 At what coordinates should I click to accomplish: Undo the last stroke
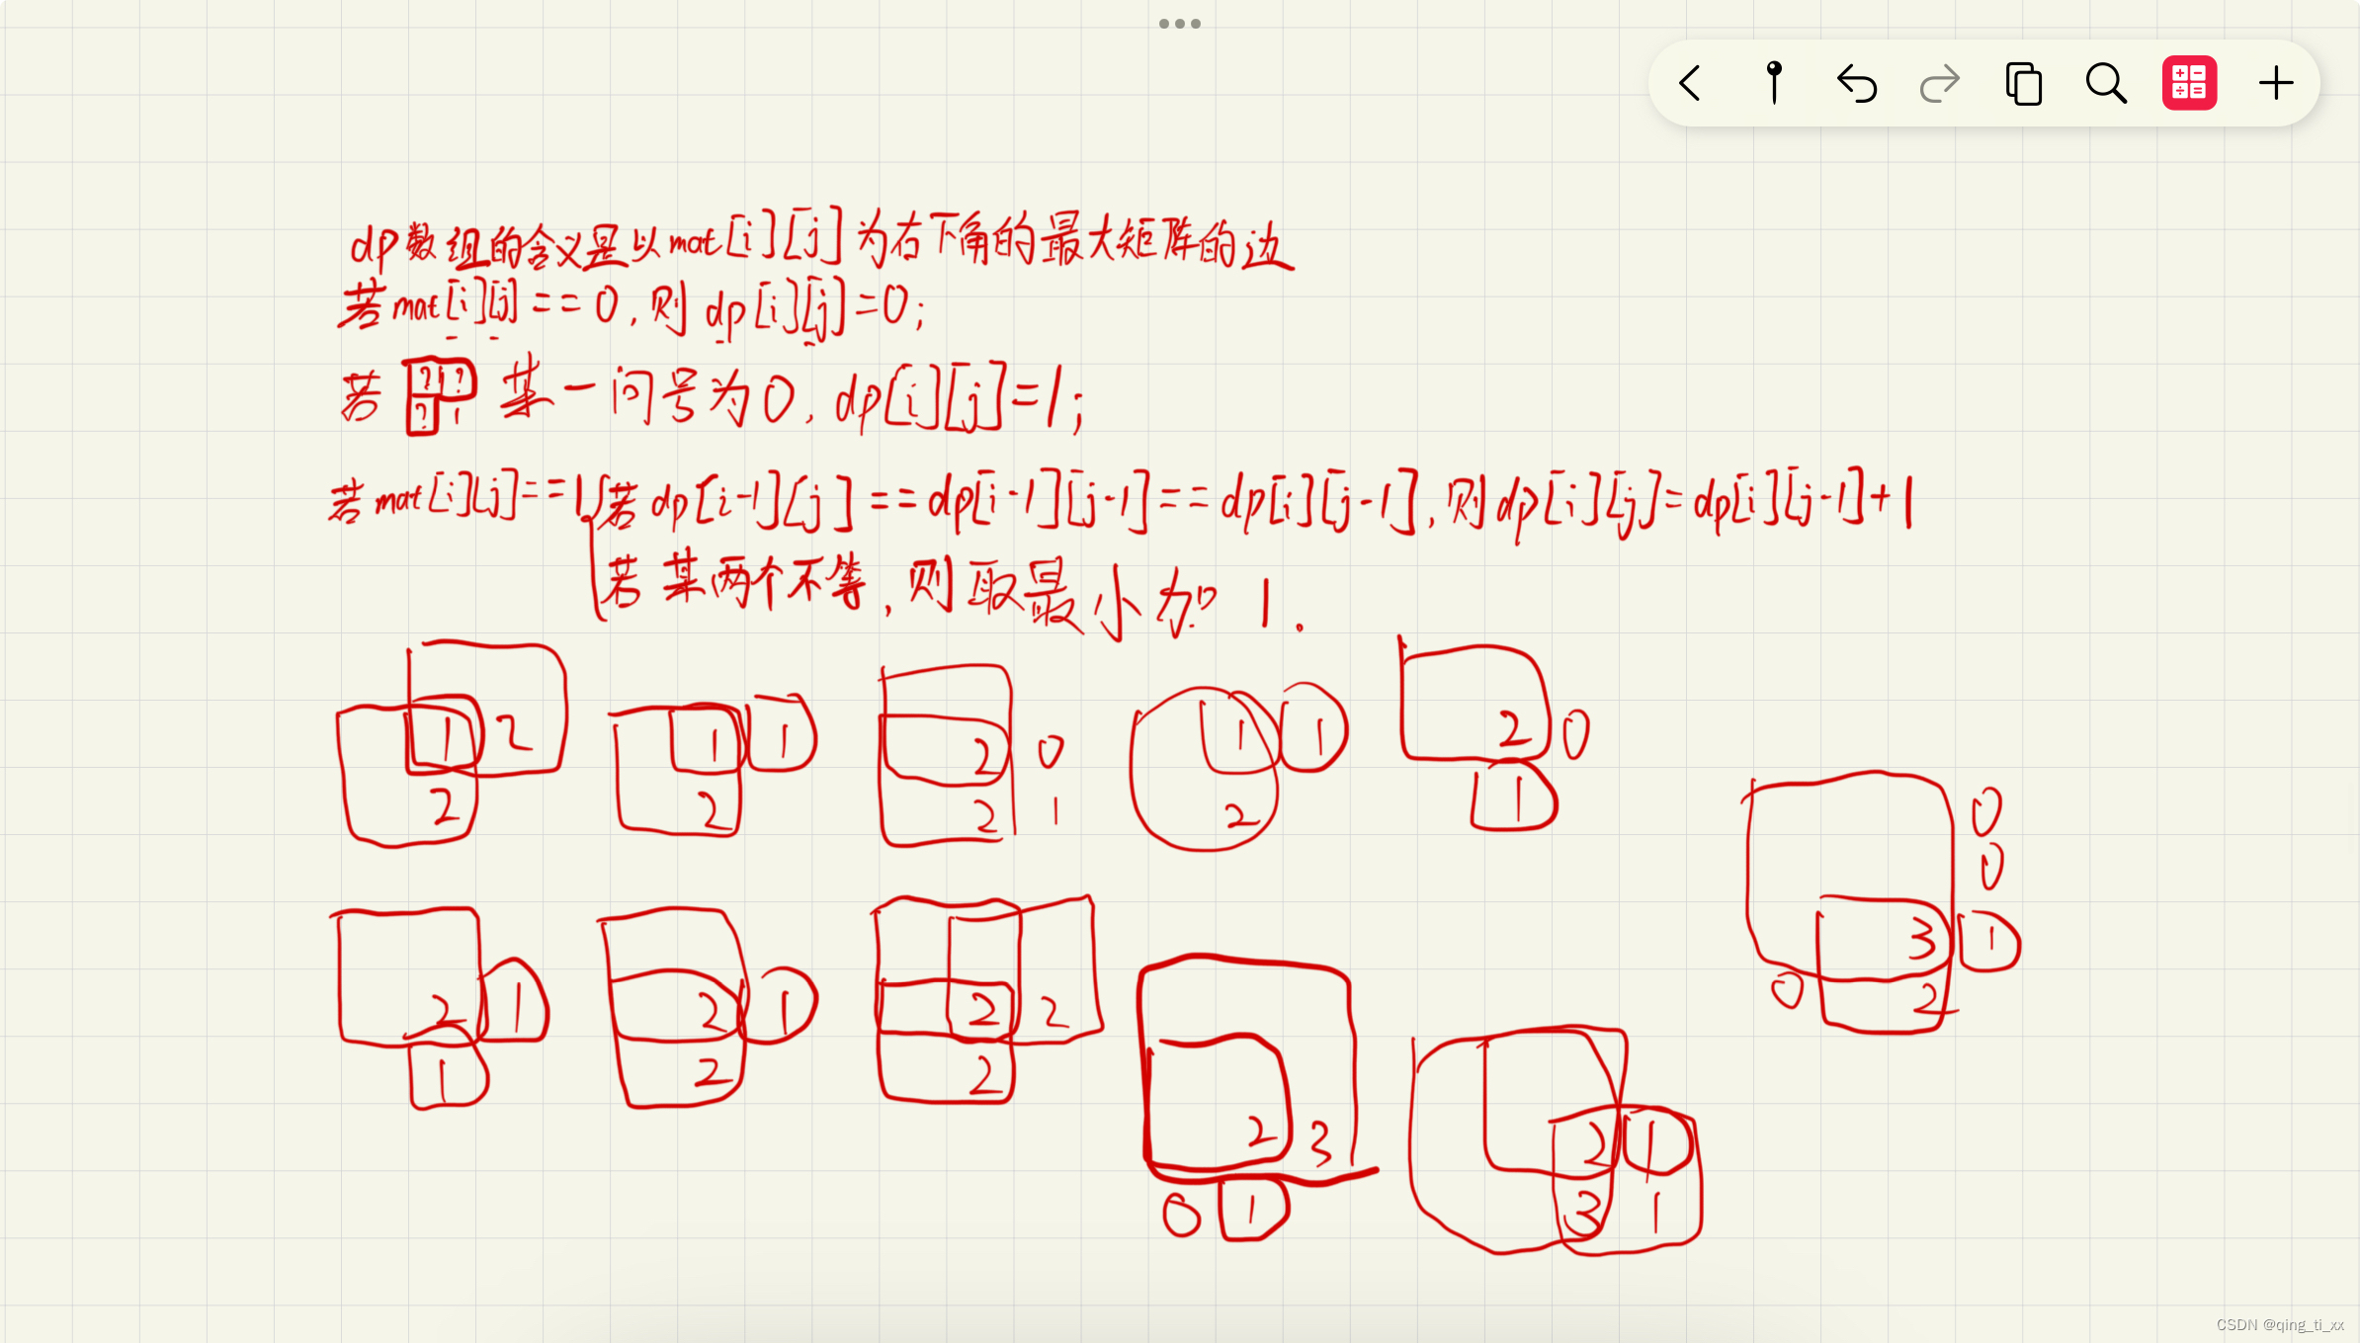(x=1857, y=83)
